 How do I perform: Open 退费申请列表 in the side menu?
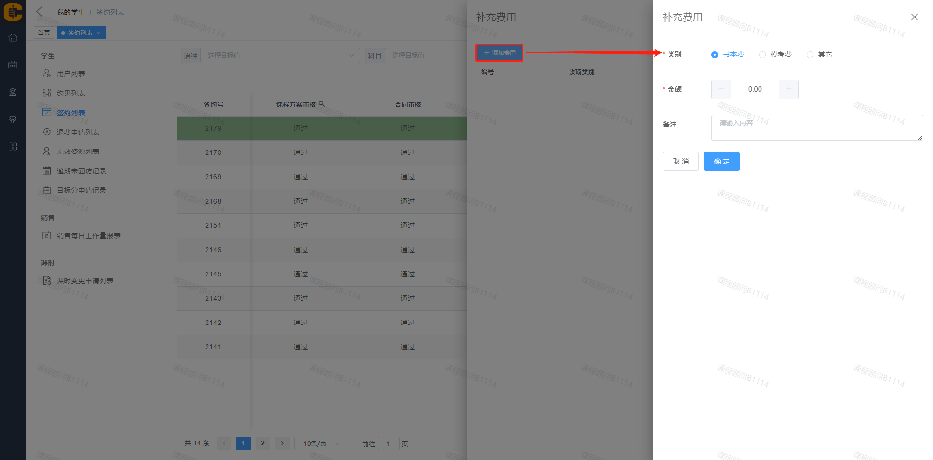(78, 132)
